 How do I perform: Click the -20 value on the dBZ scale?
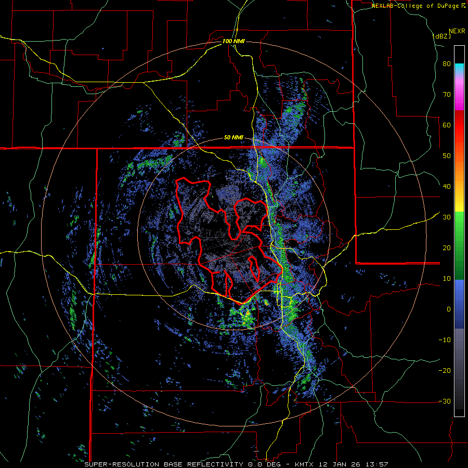[445, 370]
